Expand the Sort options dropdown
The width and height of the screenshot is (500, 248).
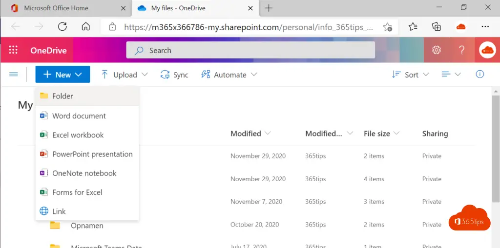[411, 75]
